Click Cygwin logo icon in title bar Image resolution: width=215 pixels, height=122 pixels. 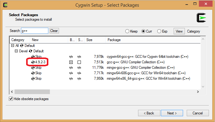6,5
